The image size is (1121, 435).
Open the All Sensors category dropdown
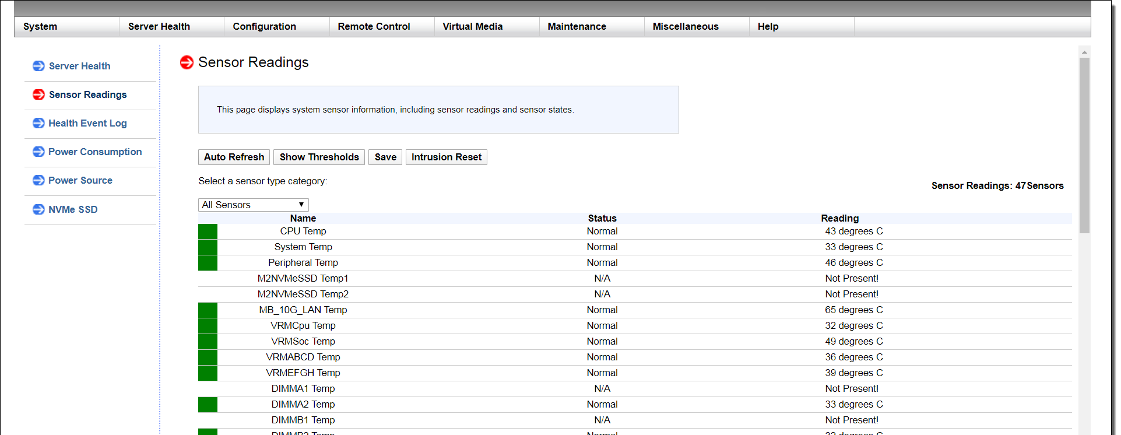tap(253, 205)
